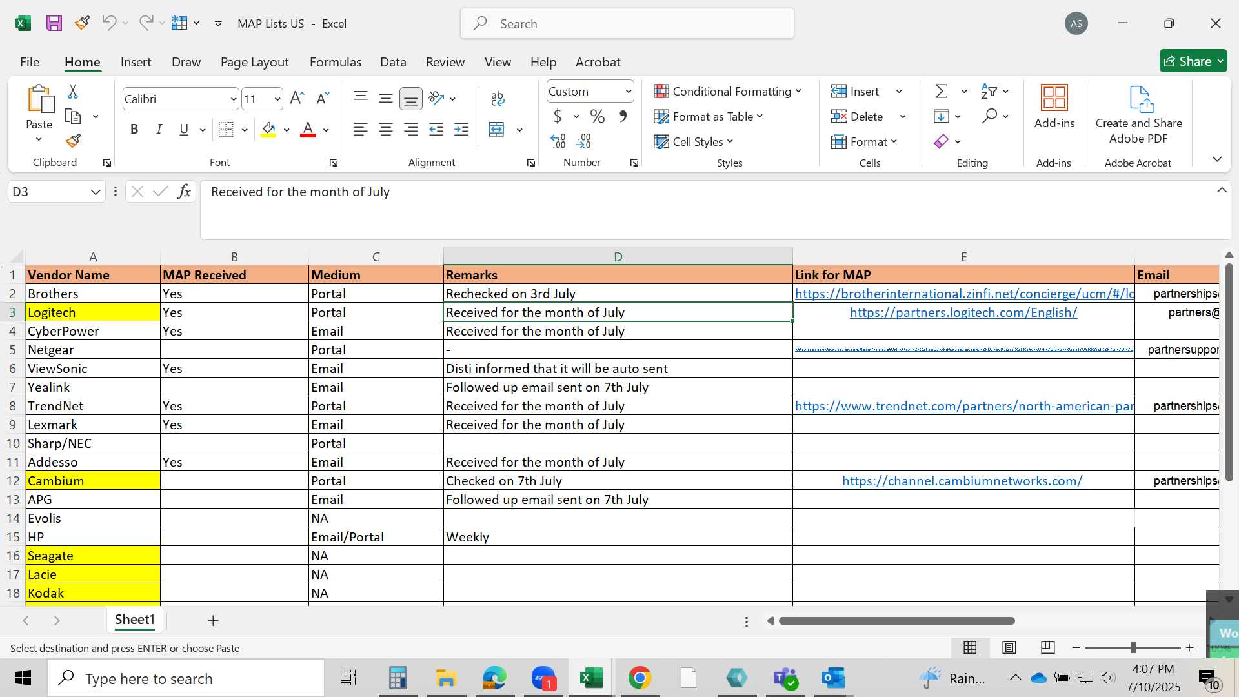Decrease indent of cell contents
1239x697 pixels.
pyautogui.click(x=436, y=130)
